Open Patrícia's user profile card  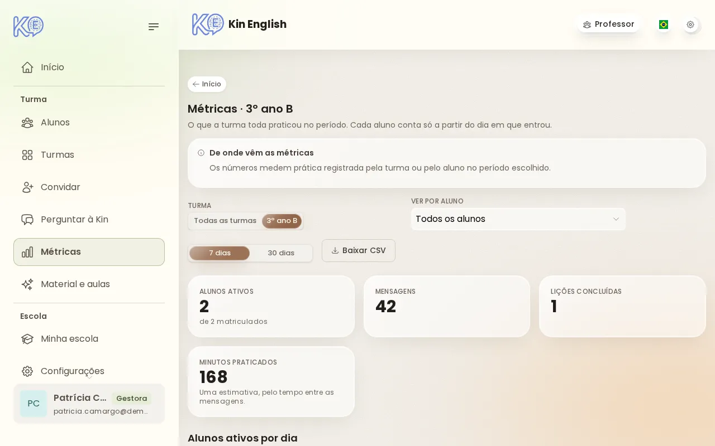(89, 404)
